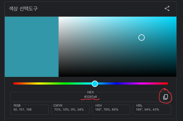Click the hue slider's cyan handle
The image size is (183, 121).
[95, 84]
